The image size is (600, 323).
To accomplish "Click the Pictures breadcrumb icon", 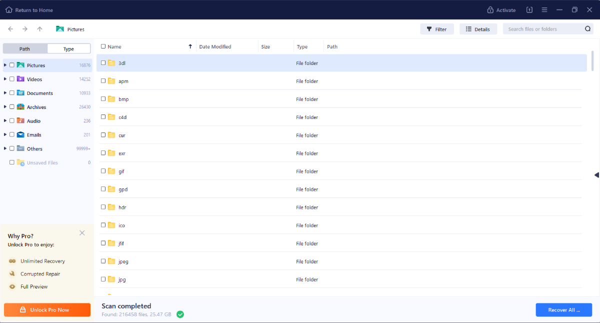I will point(60,29).
